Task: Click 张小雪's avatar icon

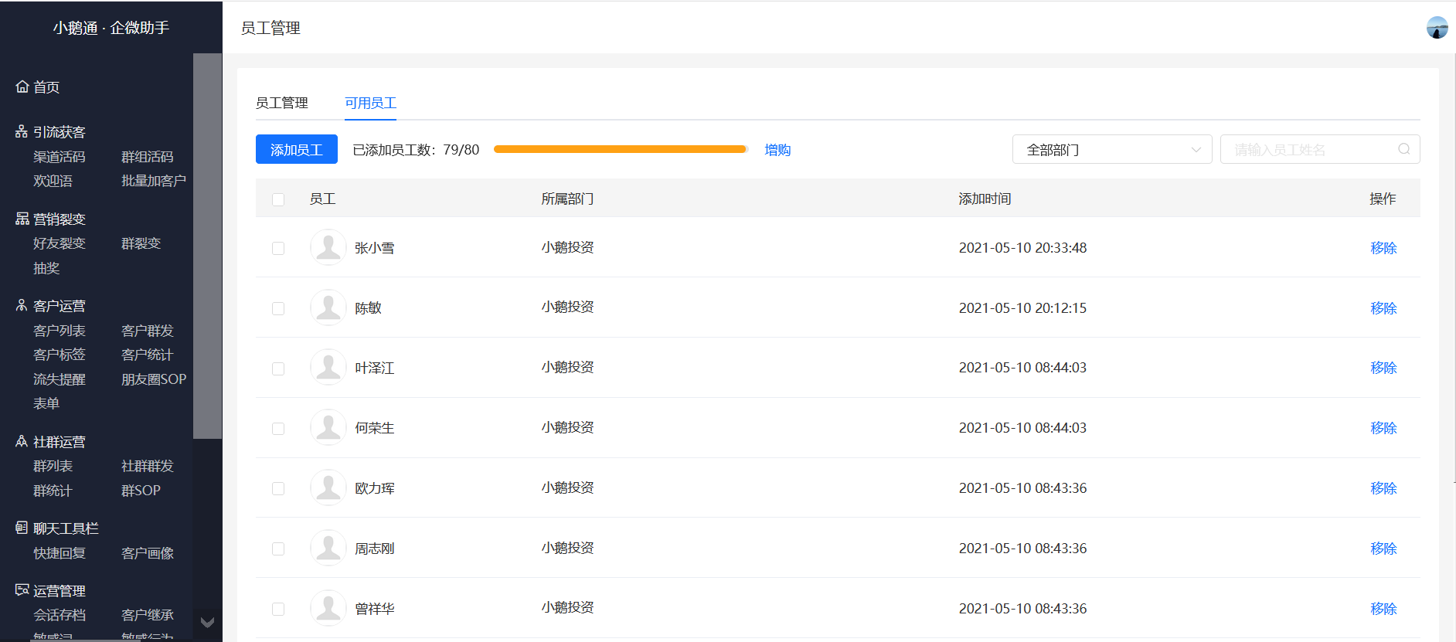Action: point(328,247)
